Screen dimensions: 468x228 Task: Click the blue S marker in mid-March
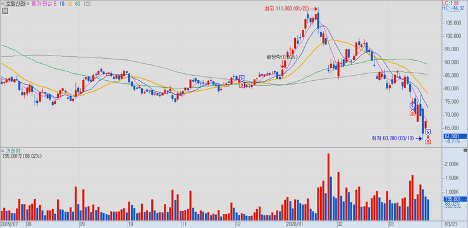click(x=412, y=106)
